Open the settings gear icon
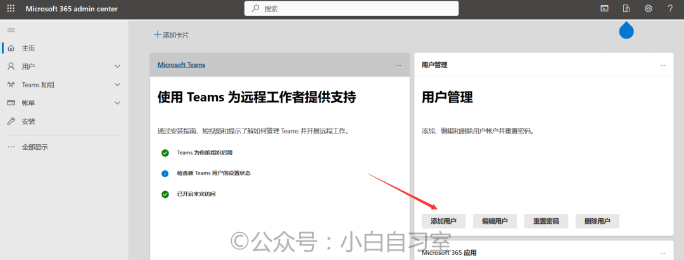This screenshot has height=260, width=684. click(649, 8)
